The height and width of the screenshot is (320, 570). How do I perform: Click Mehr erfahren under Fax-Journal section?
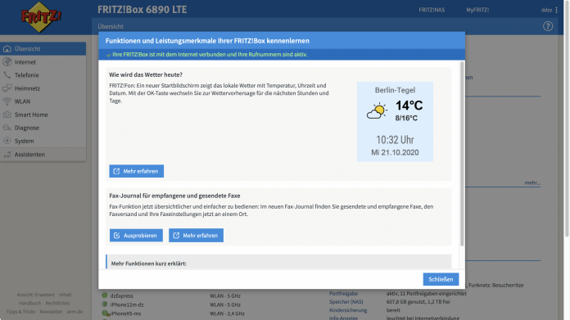pyautogui.click(x=196, y=236)
